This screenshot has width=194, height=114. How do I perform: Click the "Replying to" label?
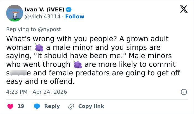coord(22,29)
